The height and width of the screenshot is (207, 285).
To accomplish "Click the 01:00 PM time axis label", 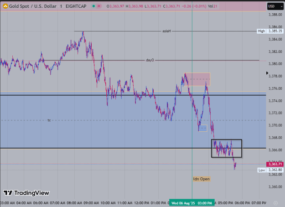I will pyautogui.click(x=158, y=203).
